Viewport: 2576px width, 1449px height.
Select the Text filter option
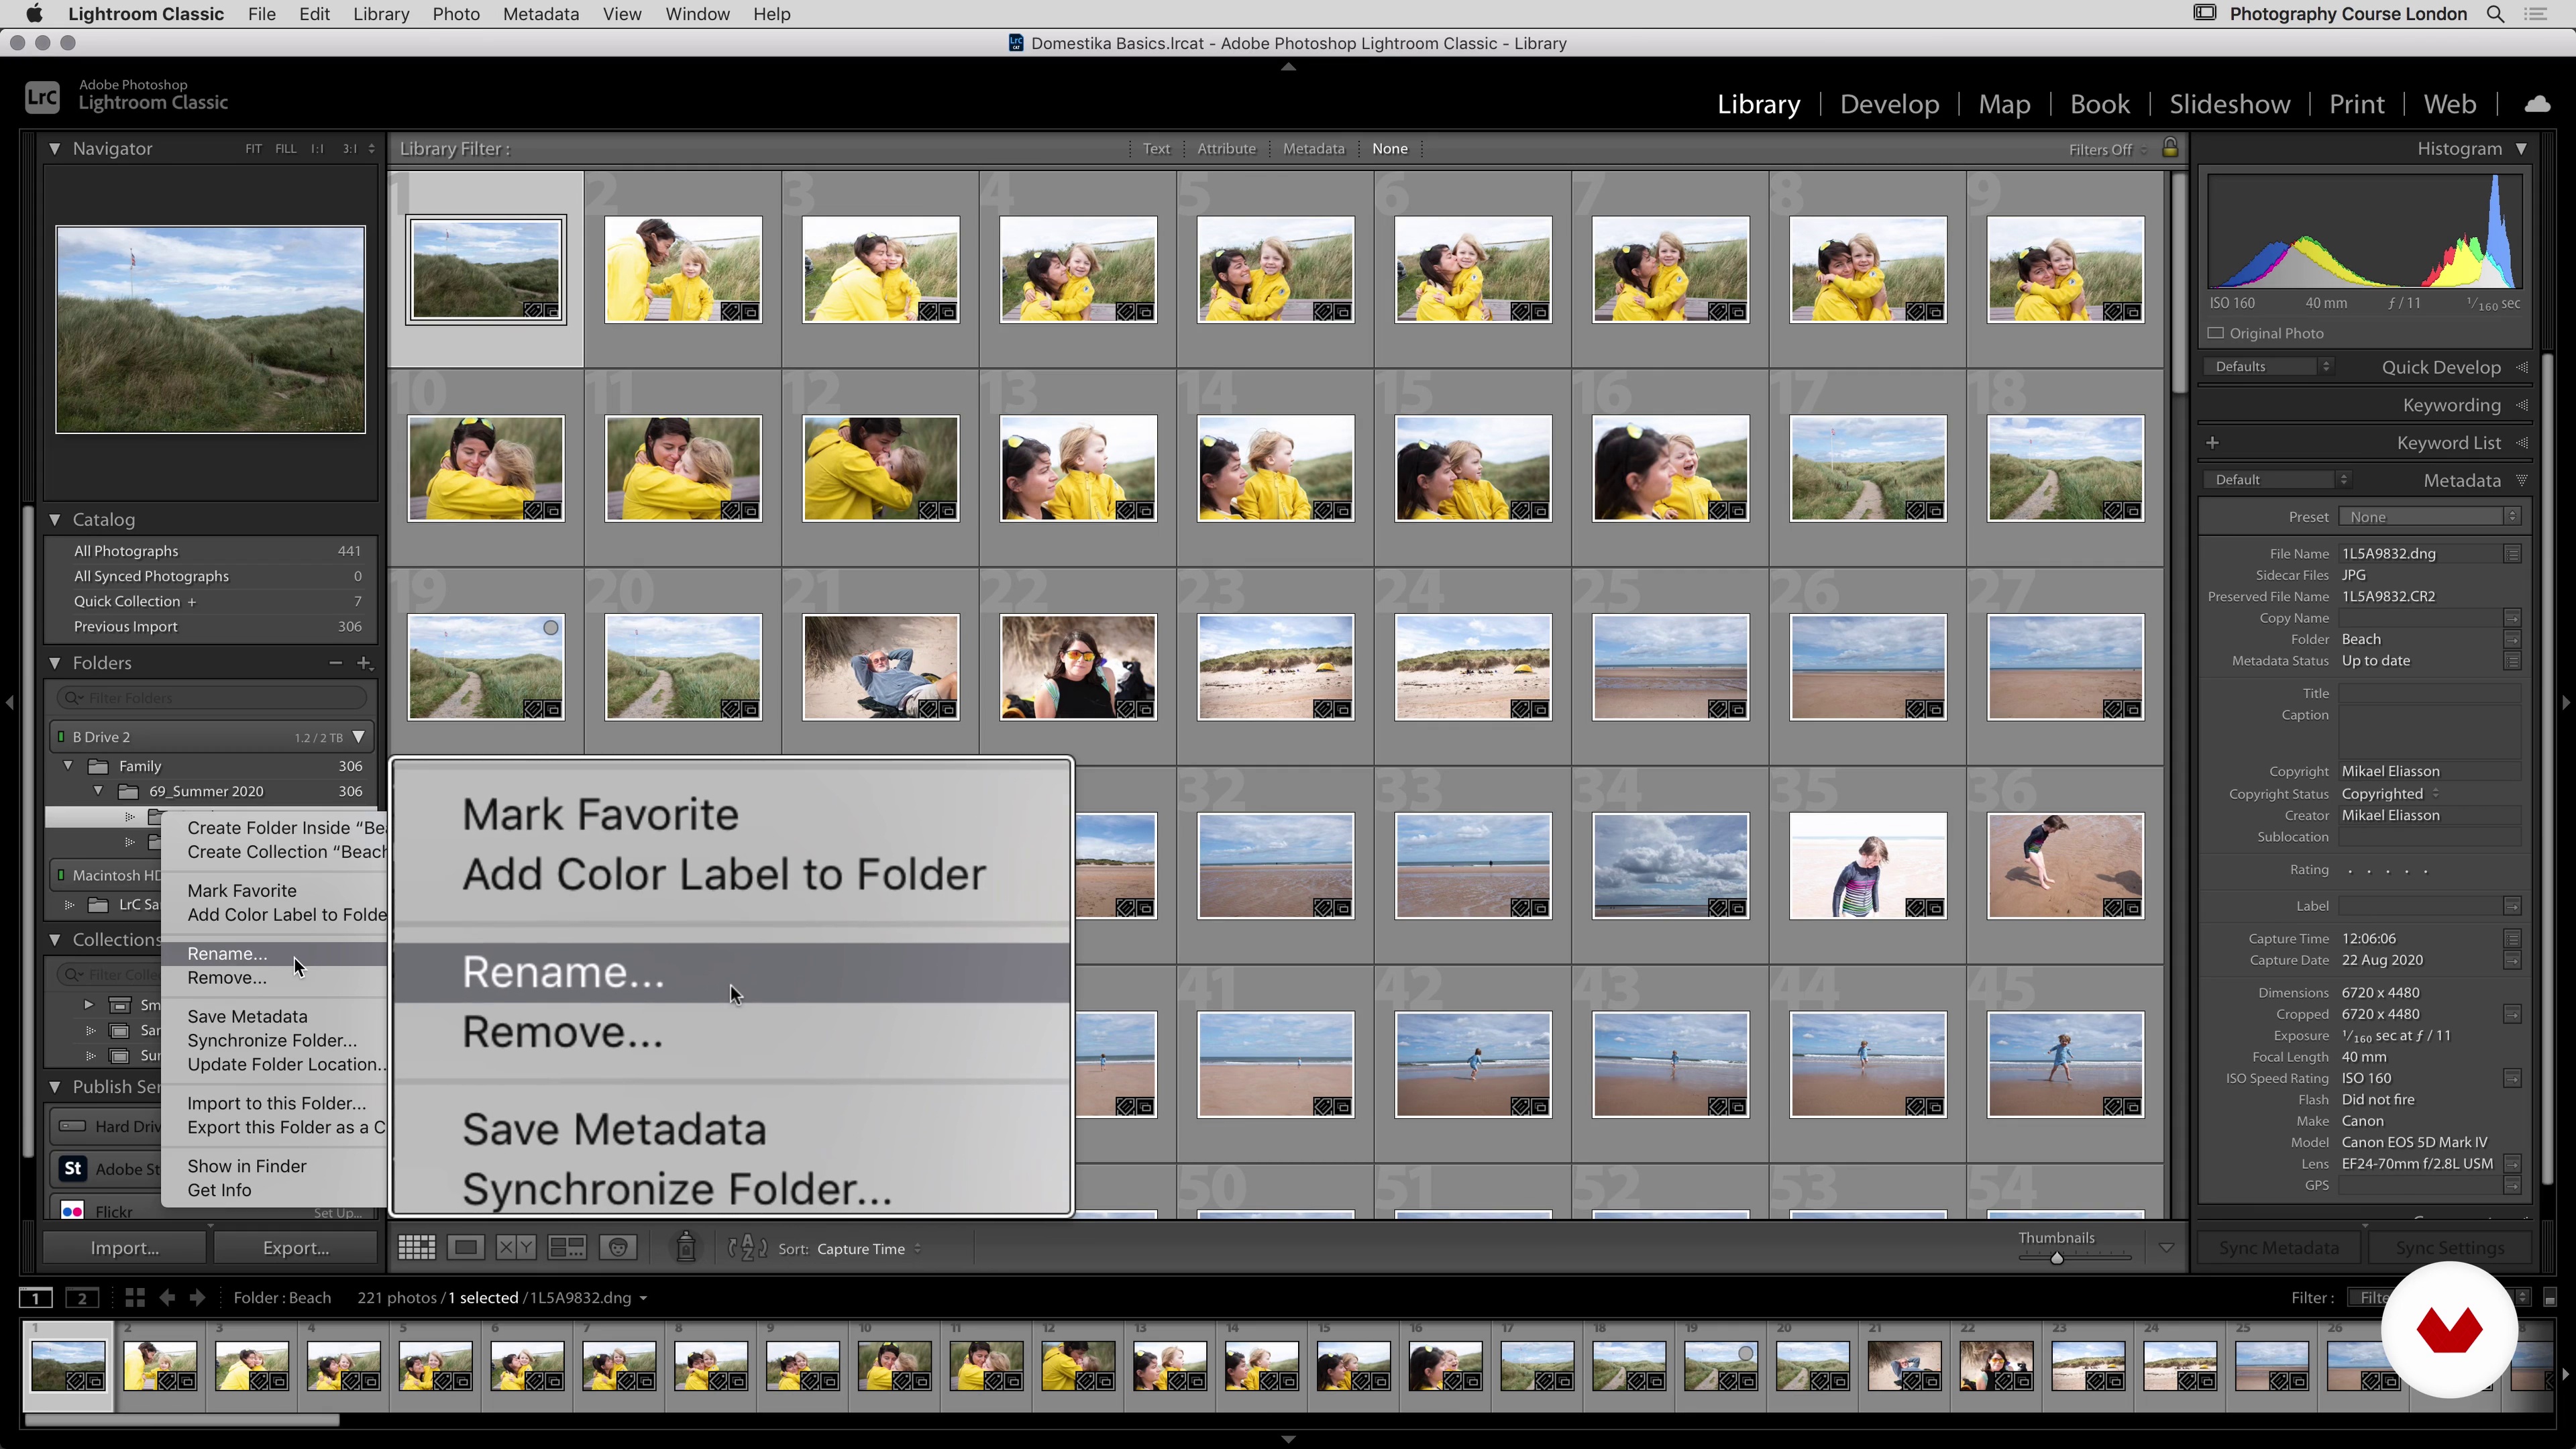pos(1156,148)
